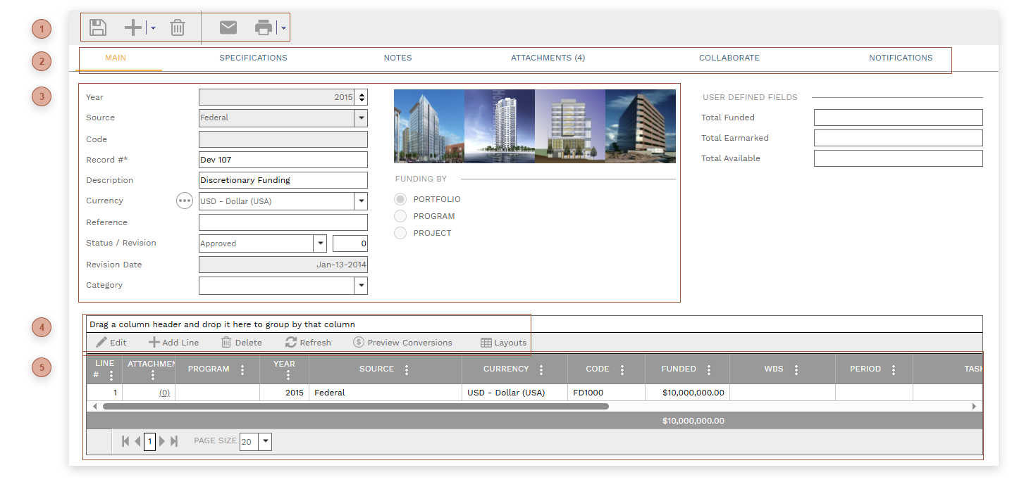
Task: Select the Project funding option
Action: pos(400,233)
